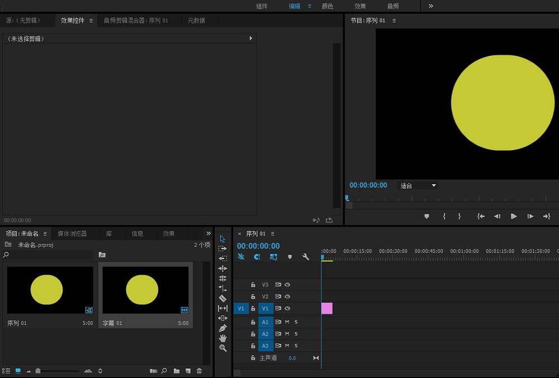Open the 颜色 workspace

[328, 6]
